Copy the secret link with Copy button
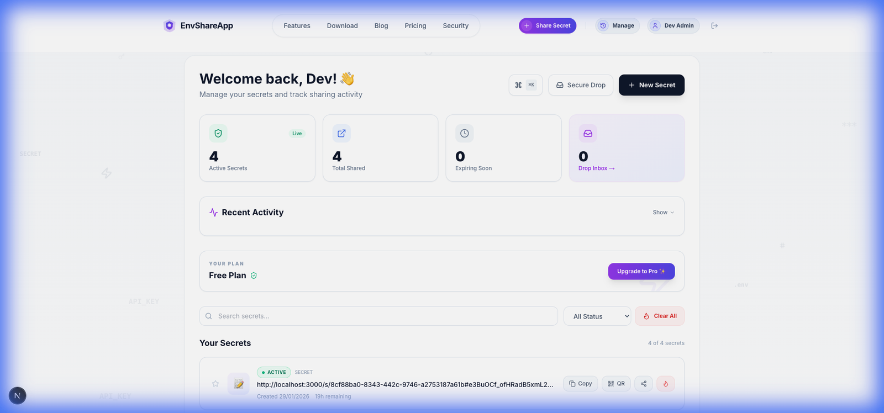884x413 pixels. [580, 384]
